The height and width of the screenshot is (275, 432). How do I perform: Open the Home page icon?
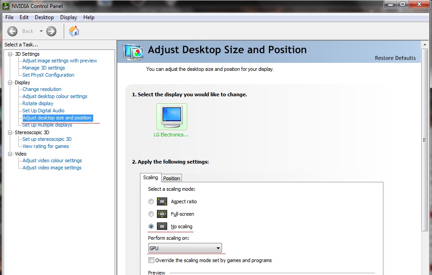pos(74,31)
